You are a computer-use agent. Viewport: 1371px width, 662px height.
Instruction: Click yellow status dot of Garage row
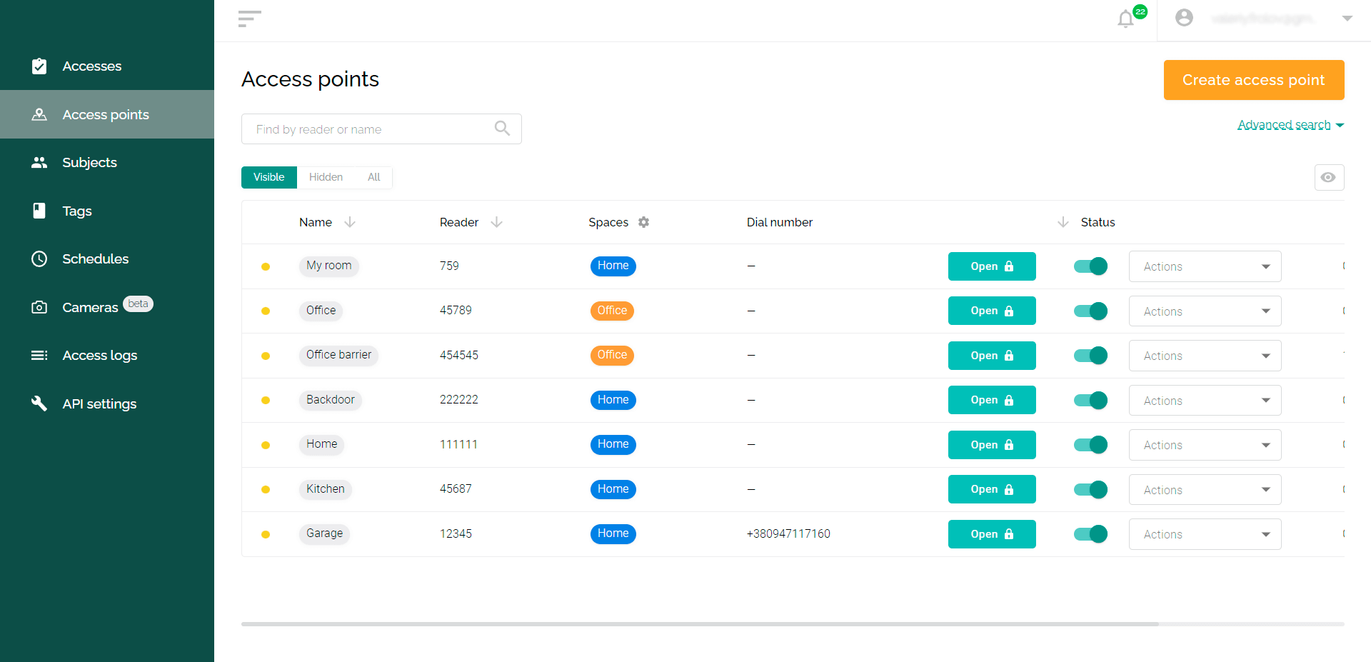coord(266,534)
